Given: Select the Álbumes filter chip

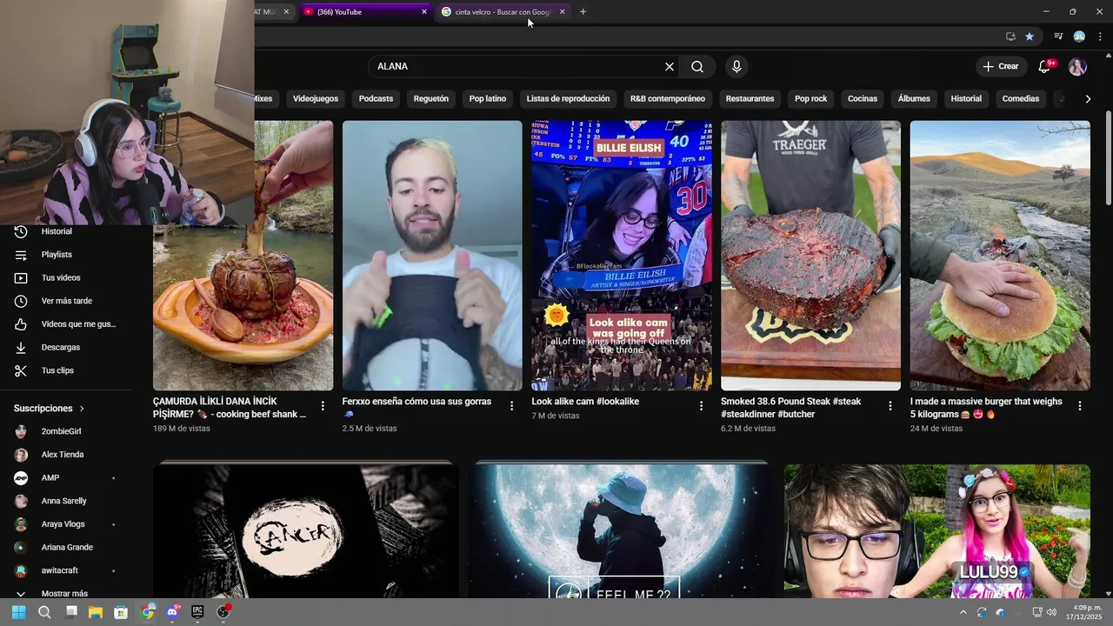Looking at the screenshot, I should [x=914, y=98].
